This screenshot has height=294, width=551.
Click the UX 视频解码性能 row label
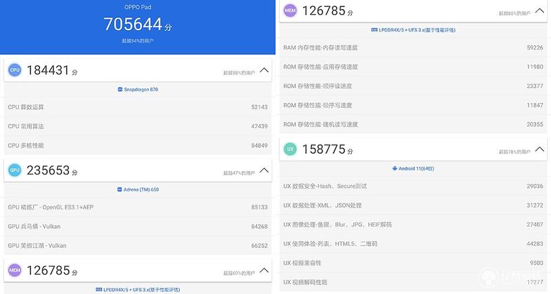(305, 282)
